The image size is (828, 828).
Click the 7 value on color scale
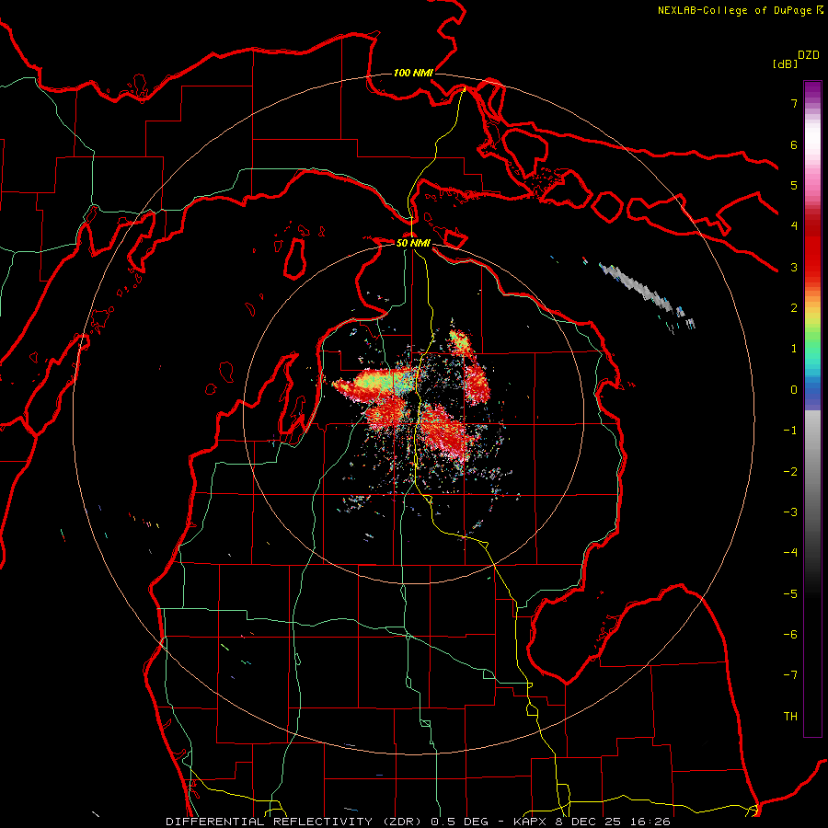[794, 103]
